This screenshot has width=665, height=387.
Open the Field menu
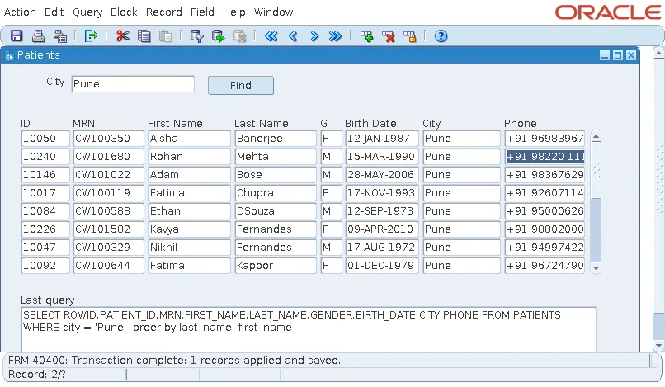tap(202, 12)
